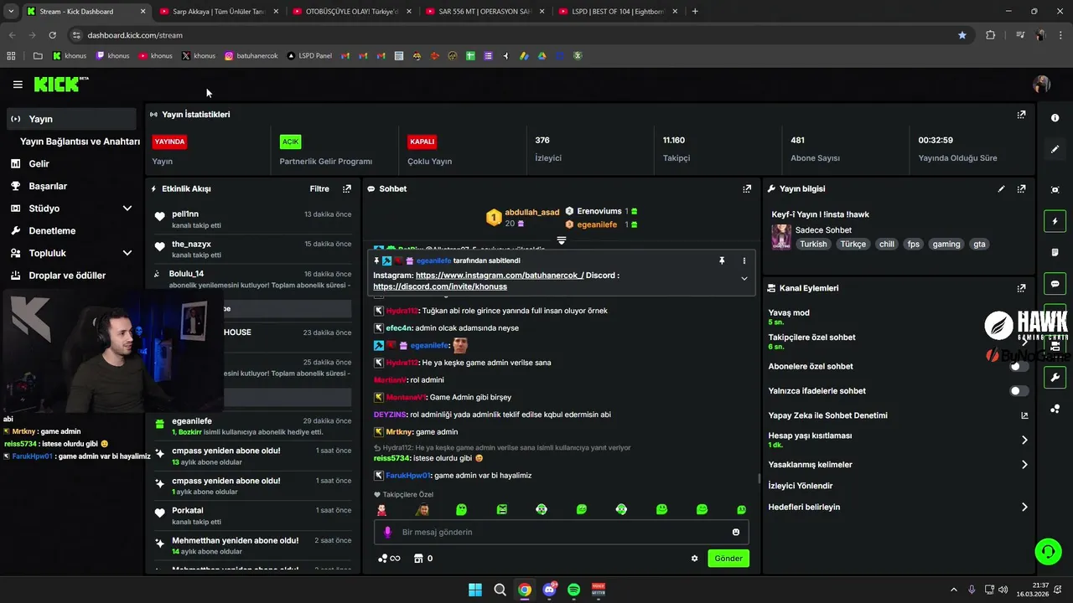
Task: Click the chat bubble icon in right sidebar
Action: pyautogui.click(x=1055, y=284)
